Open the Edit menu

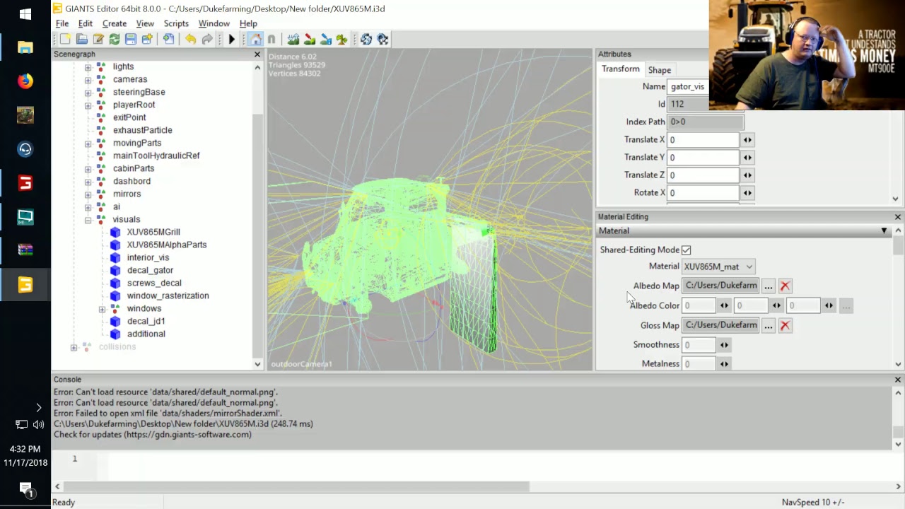click(86, 23)
